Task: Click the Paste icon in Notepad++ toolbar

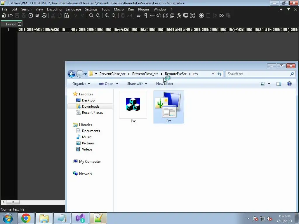Action: 67,16
